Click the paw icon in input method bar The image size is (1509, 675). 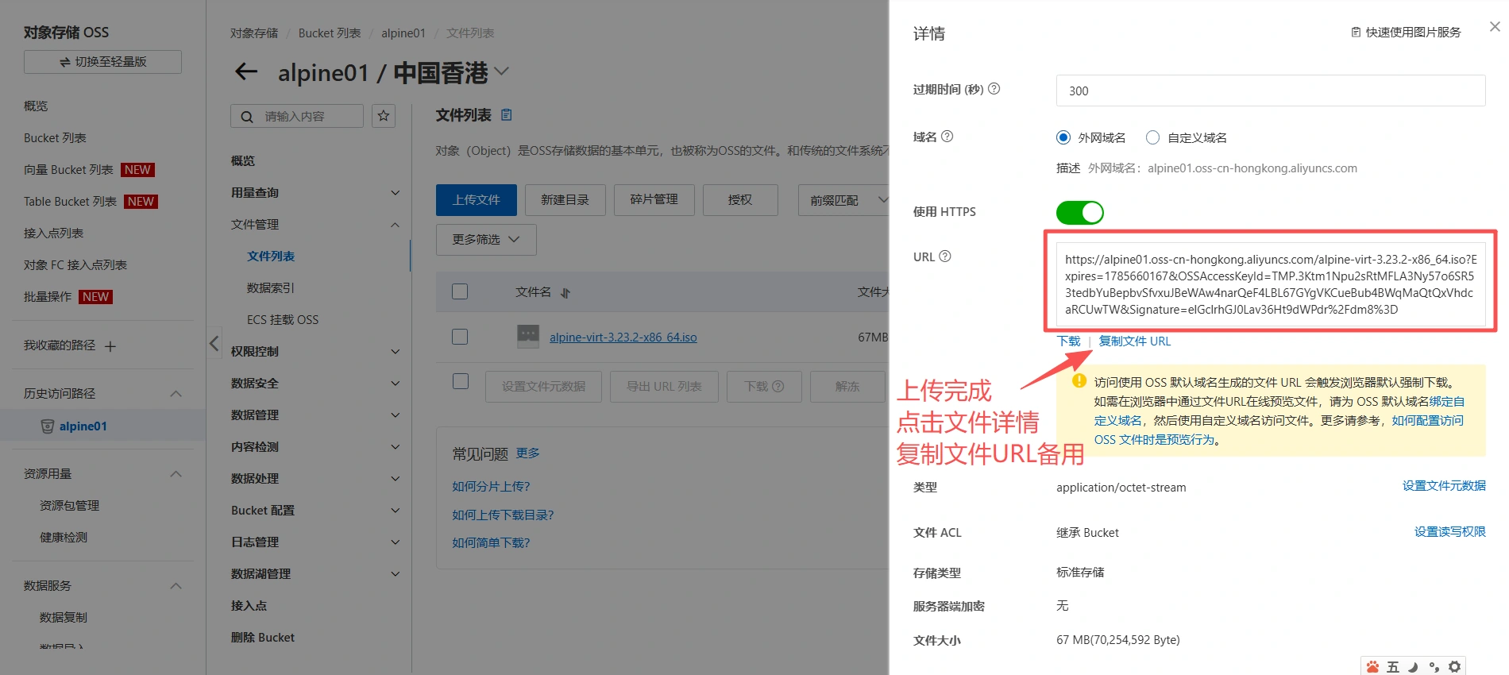1372,667
